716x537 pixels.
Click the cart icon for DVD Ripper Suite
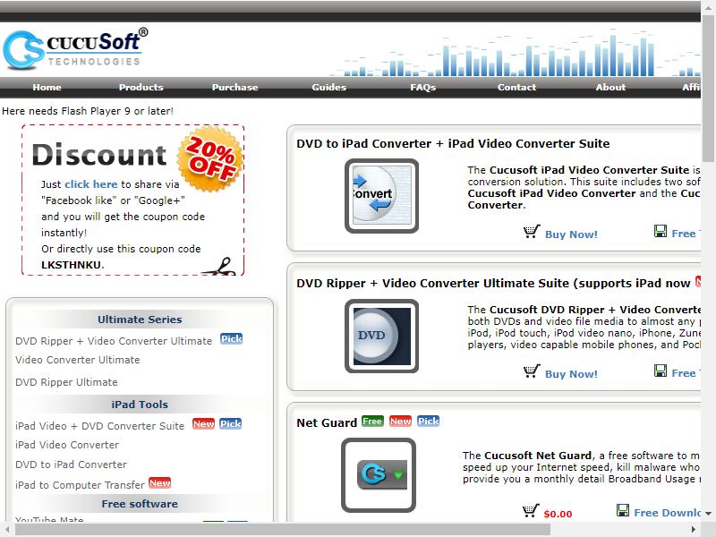532,371
